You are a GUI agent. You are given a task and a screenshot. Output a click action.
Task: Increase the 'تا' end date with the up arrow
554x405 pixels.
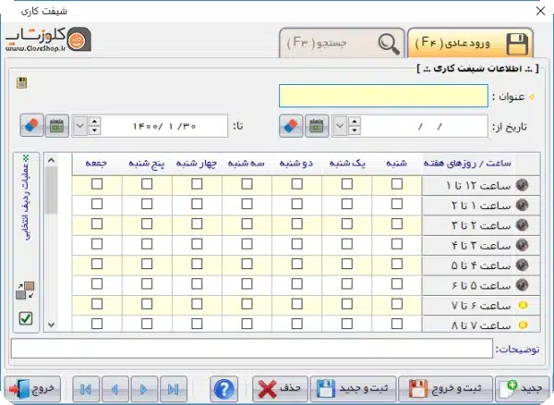(94, 121)
